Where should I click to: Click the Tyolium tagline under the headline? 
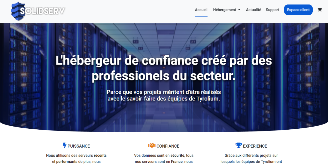[164, 95]
